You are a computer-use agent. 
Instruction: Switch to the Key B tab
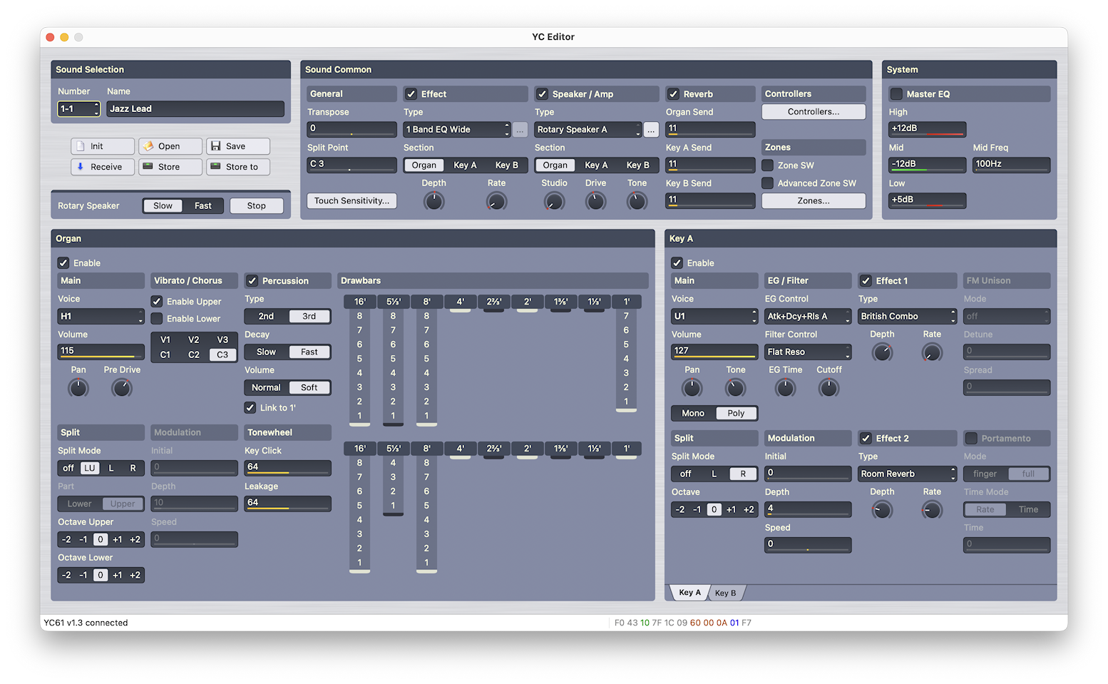(725, 593)
